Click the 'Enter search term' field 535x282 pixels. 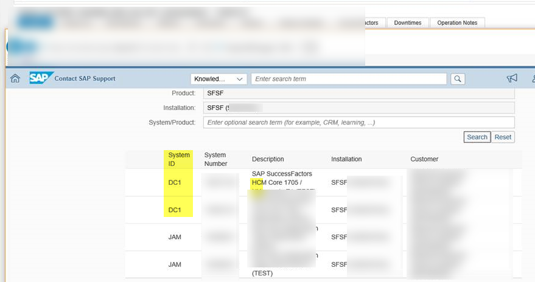[x=349, y=79]
